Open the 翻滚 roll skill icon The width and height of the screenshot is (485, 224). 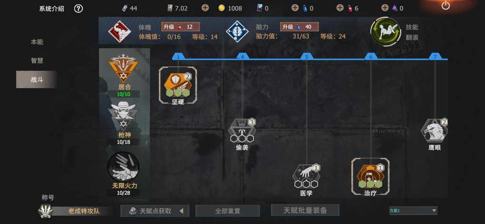[x=386, y=32]
